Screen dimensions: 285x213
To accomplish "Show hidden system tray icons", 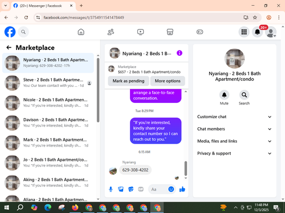I will pyautogui.click(x=235, y=208).
